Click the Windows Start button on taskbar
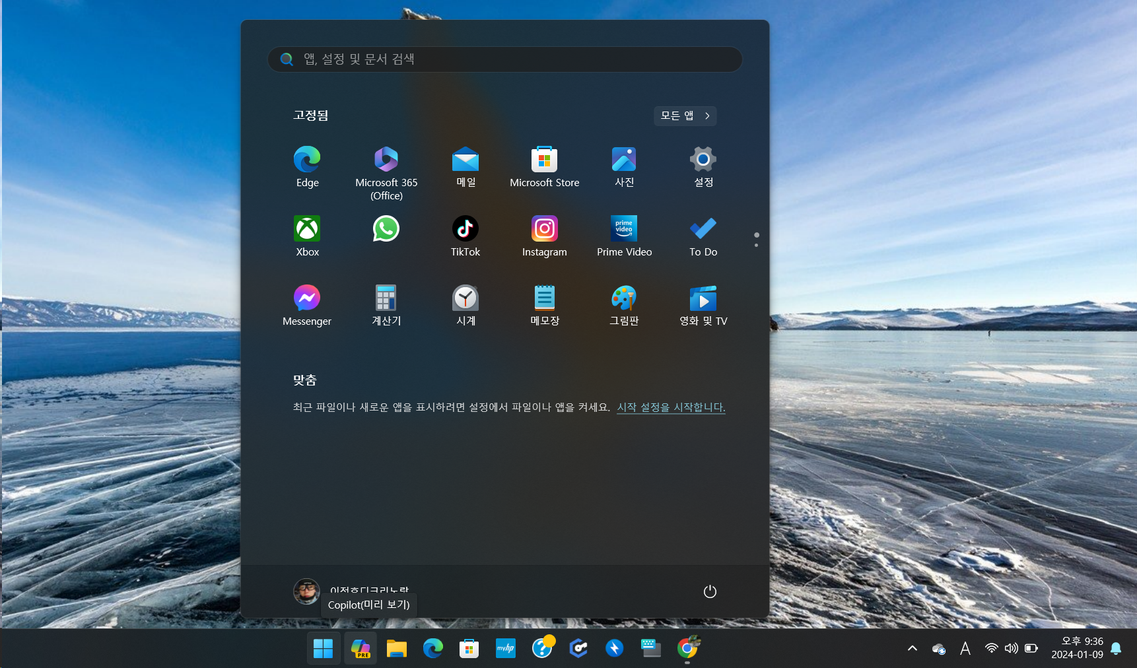Screen dimensions: 1137x668 pyautogui.click(x=323, y=648)
